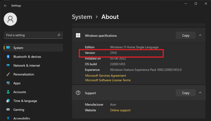The width and height of the screenshot is (211, 121).
Task: Click the Gaming controller icon
Action: (8, 109)
